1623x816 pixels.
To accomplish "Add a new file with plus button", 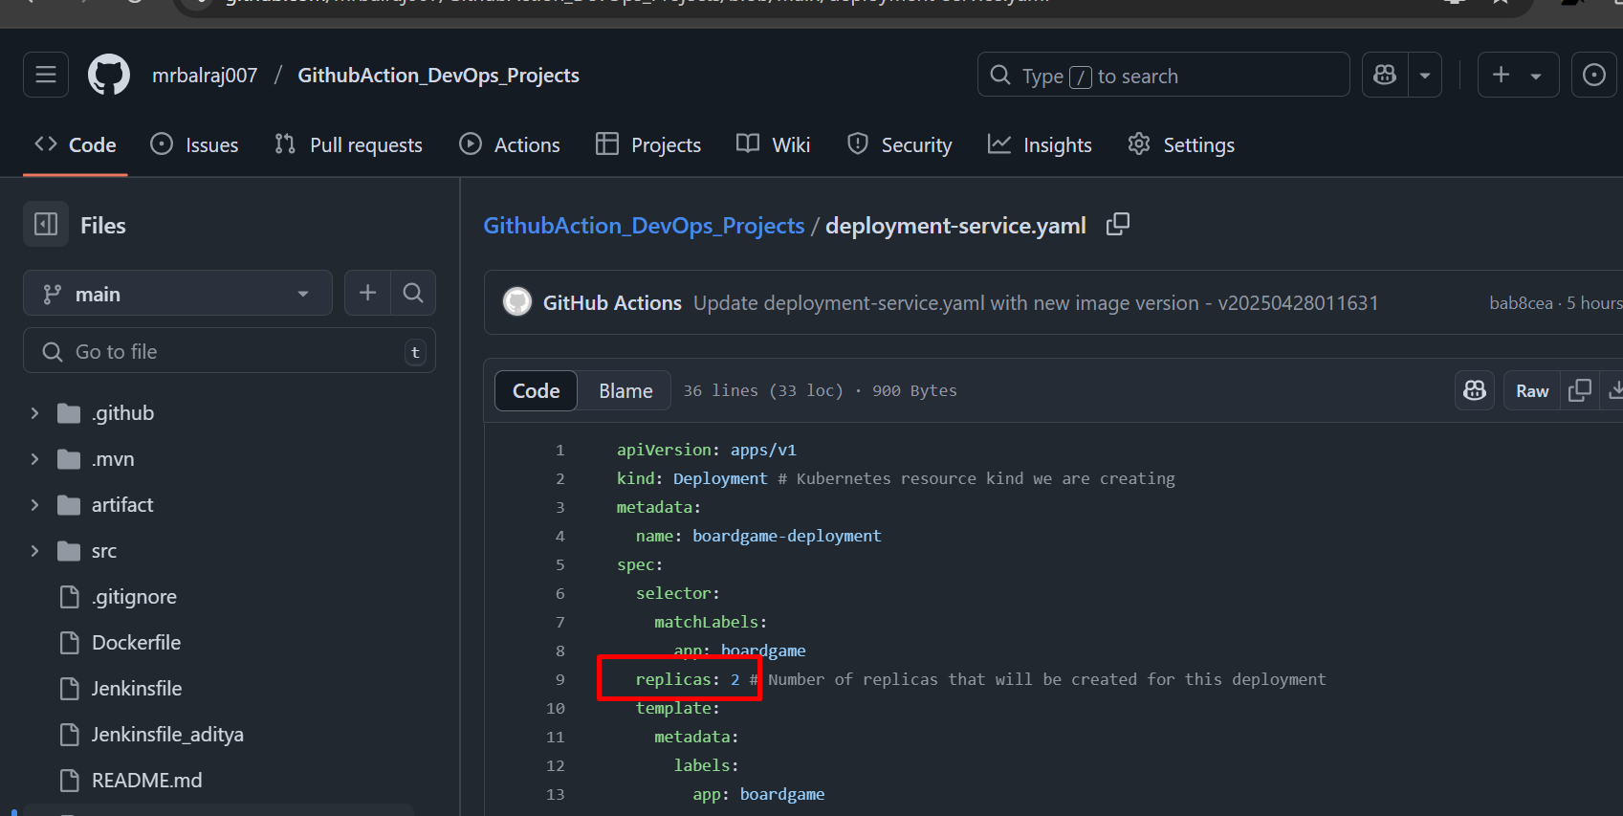I will click(367, 293).
